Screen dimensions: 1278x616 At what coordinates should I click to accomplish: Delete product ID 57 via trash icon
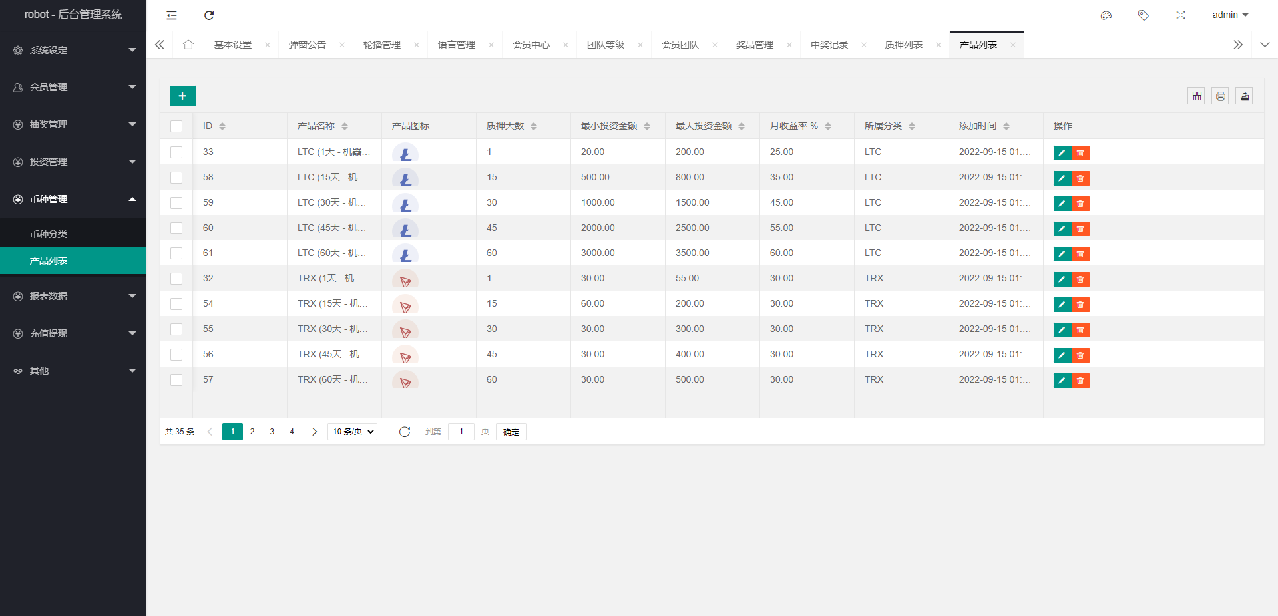coord(1080,381)
